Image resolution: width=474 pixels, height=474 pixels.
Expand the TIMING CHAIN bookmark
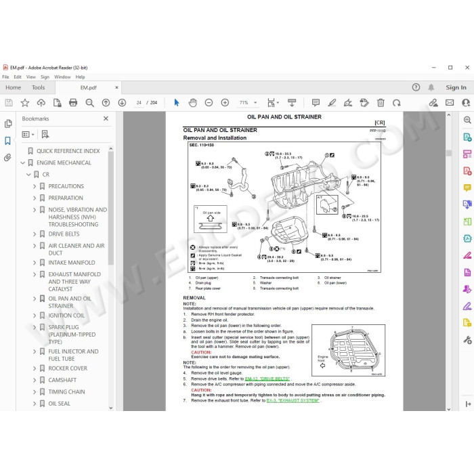pos(35,392)
